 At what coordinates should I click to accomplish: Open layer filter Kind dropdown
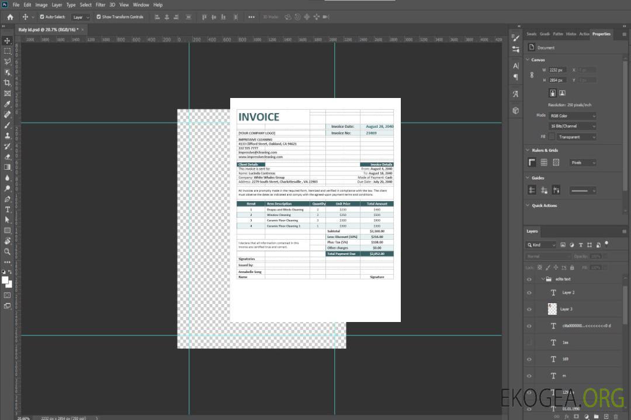point(541,245)
